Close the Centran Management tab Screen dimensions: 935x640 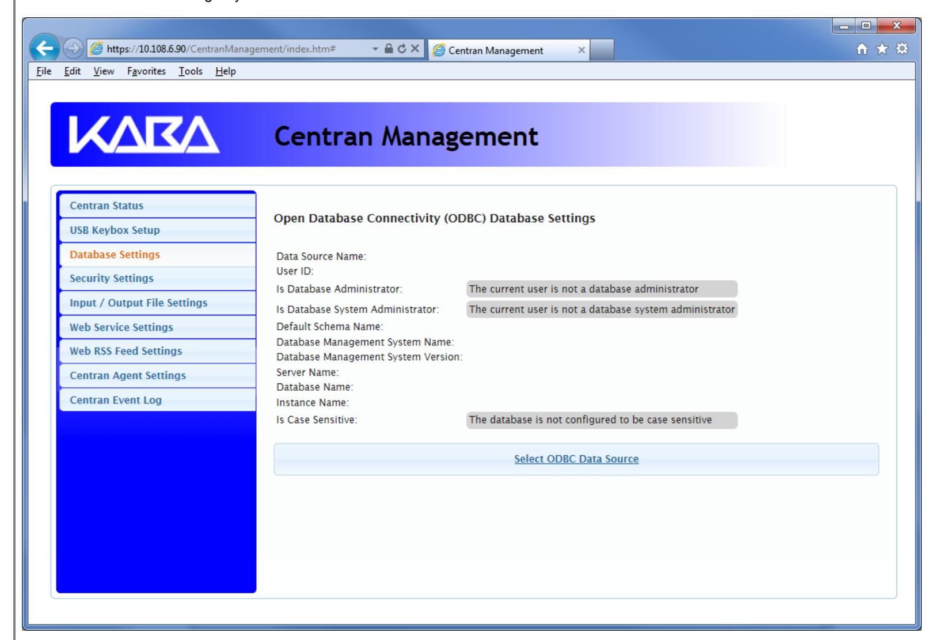(581, 50)
